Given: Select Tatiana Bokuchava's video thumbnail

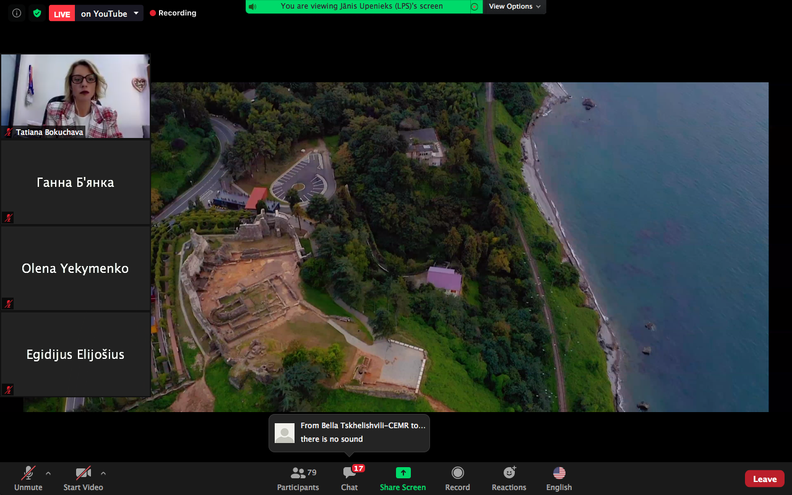Looking at the screenshot, I should pyautogui.click(x=75, y=96).
